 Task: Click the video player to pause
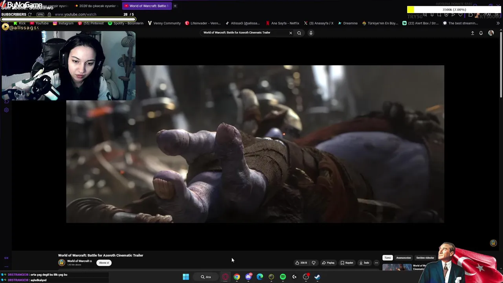255,144
